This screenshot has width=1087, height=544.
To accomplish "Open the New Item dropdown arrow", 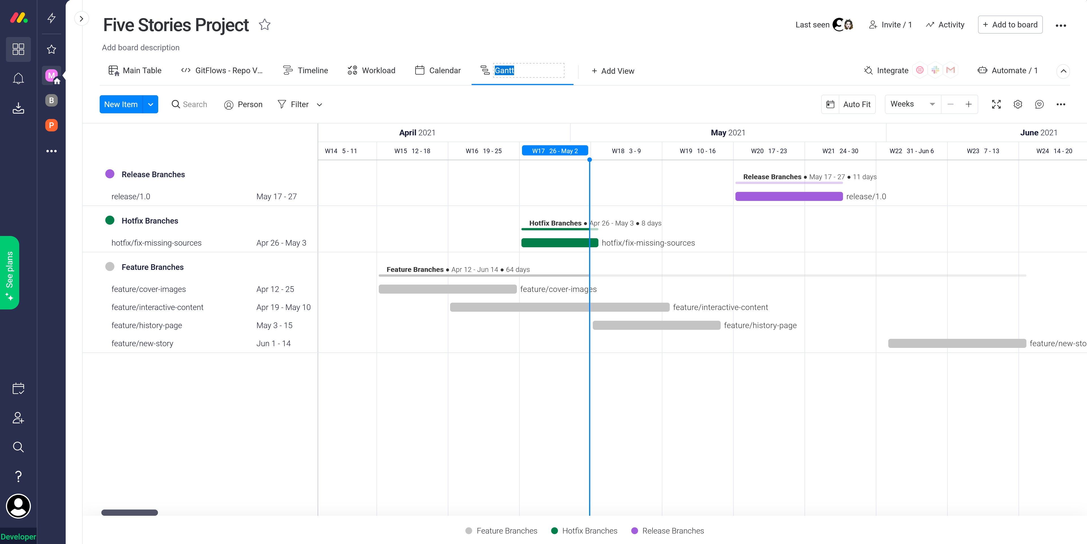I will point(151,105).
